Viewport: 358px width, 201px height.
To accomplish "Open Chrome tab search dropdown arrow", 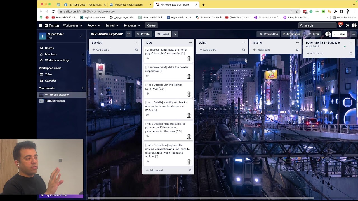I will click(x=354, y=5).
